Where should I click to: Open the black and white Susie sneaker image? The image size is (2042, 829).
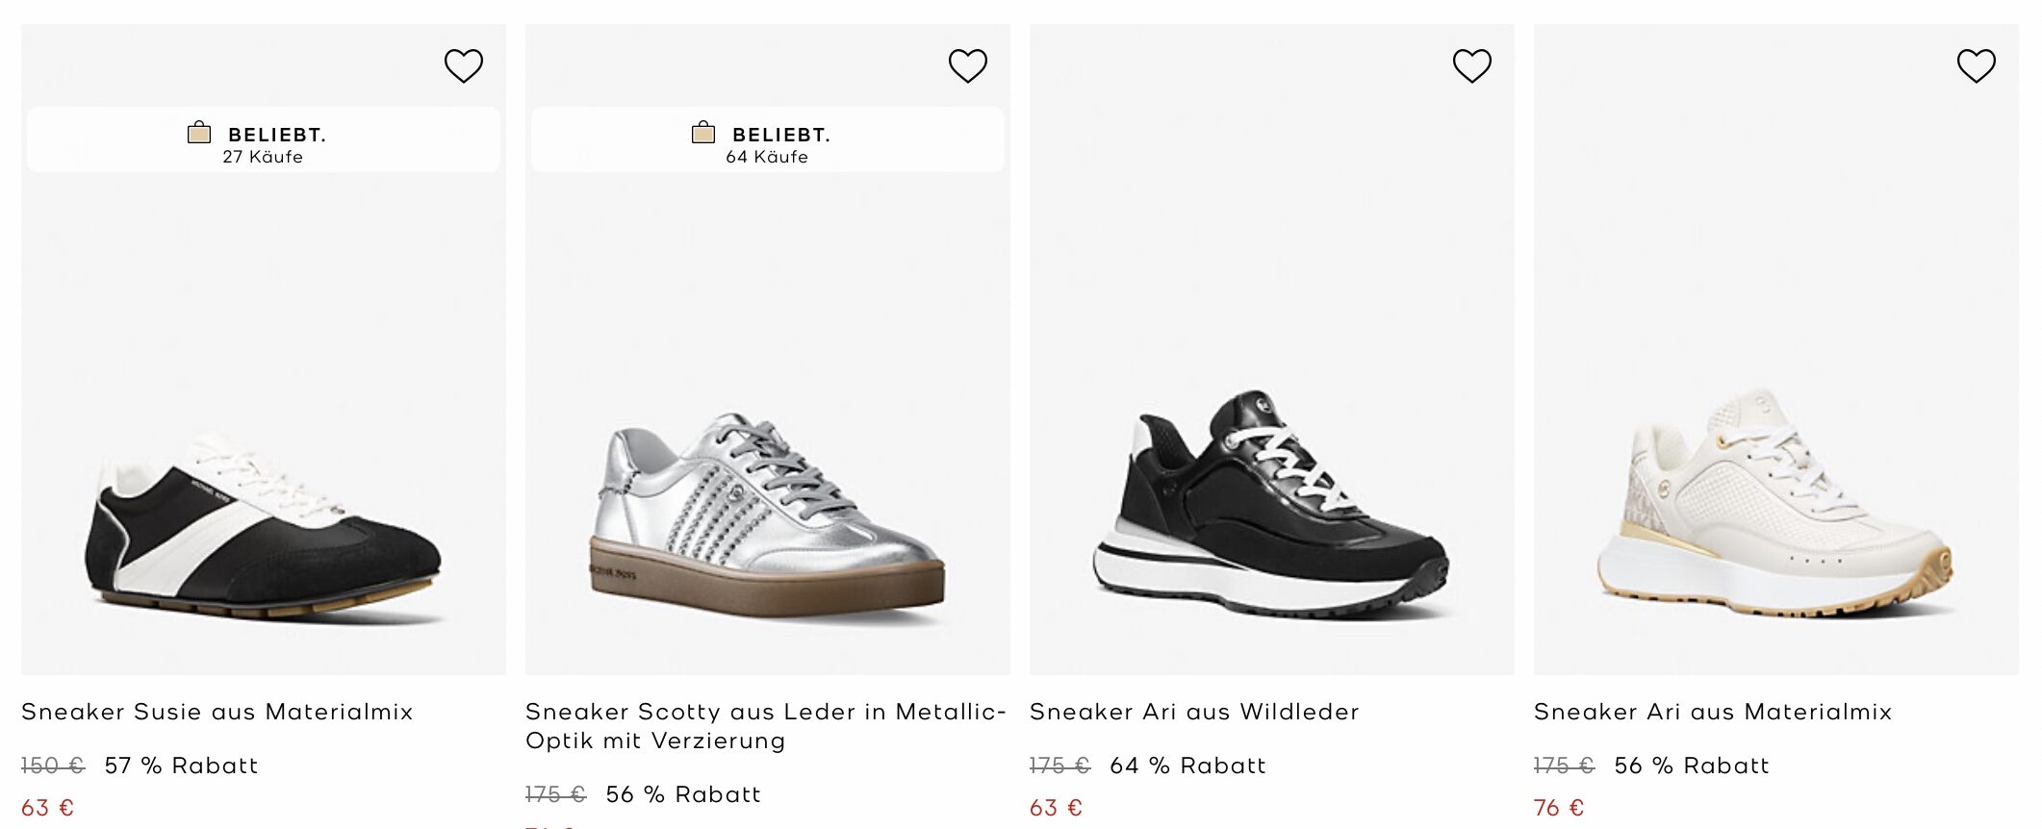coord(264,524)
